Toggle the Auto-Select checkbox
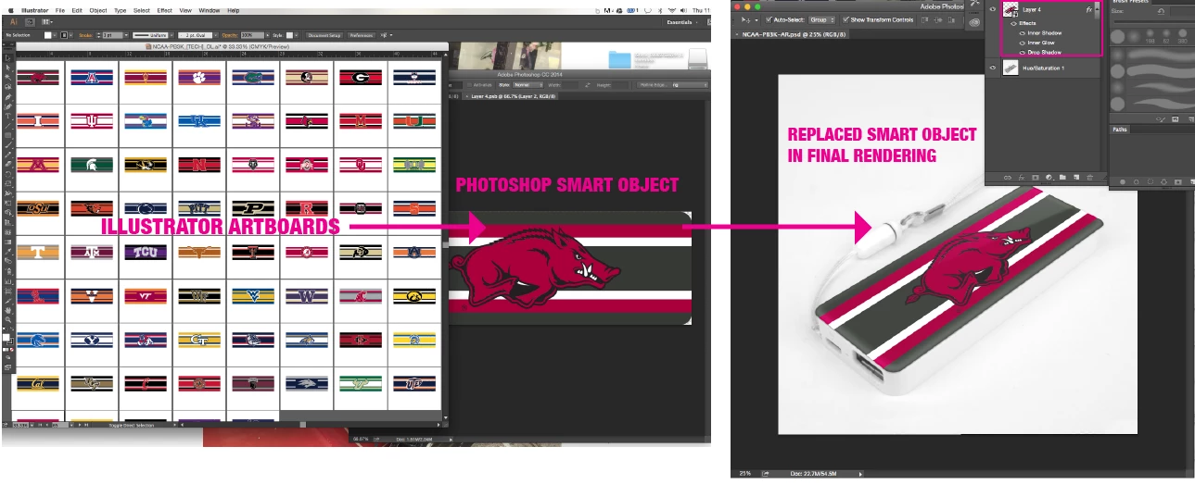The image size is (1195, 484). (x=770, y=19)
